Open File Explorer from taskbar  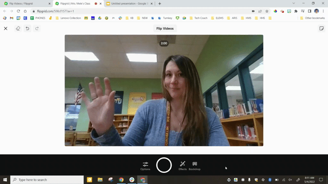[100, 179]
